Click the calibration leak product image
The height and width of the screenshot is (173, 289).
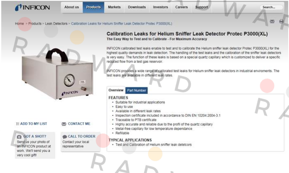(x=57, y=74)
